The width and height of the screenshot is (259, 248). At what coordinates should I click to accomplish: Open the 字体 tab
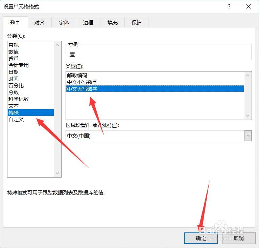pos(64,22)
